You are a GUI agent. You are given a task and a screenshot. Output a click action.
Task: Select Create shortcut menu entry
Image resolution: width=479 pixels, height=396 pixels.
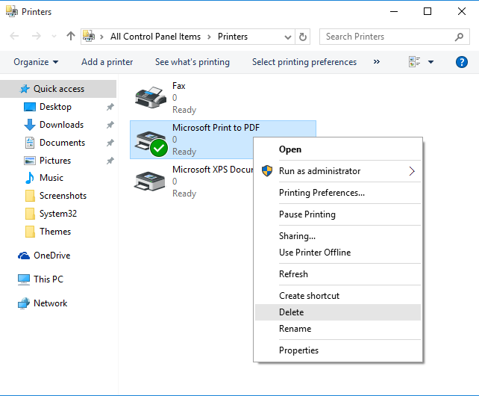[x=338, y=296]
